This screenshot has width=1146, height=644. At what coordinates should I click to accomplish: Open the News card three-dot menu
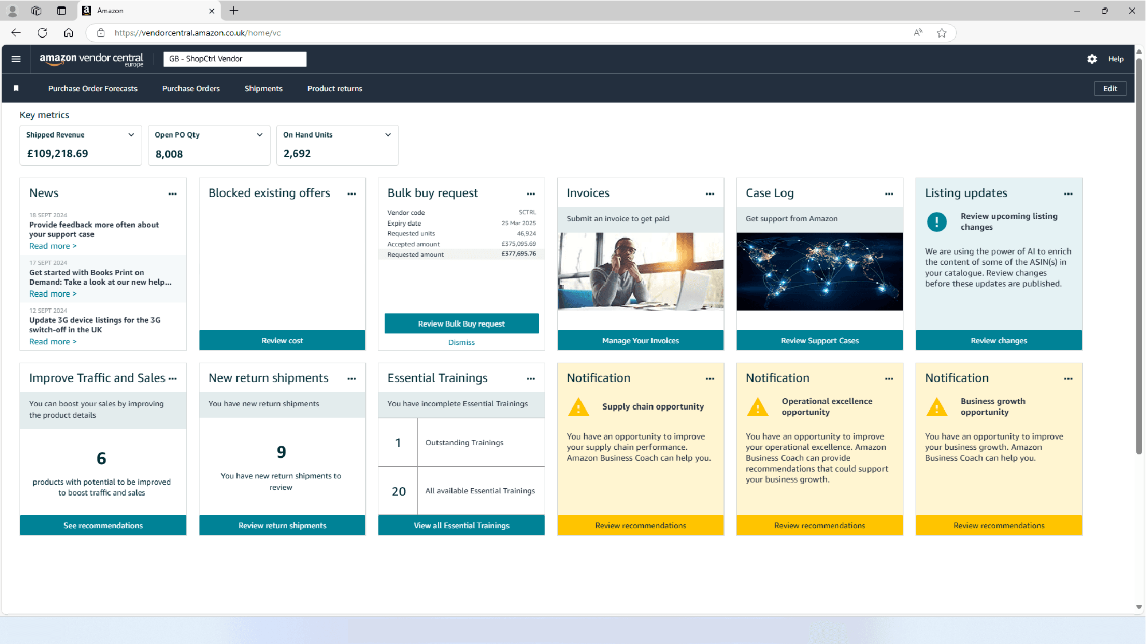(173, 194)
